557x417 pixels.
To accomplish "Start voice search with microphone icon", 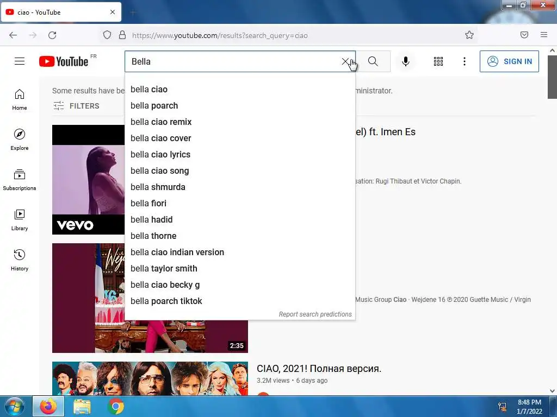I will (x=405, y=61).
